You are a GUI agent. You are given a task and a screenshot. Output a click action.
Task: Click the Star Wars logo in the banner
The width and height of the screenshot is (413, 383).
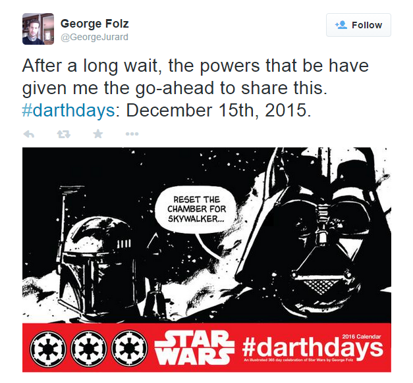[194, 347]
